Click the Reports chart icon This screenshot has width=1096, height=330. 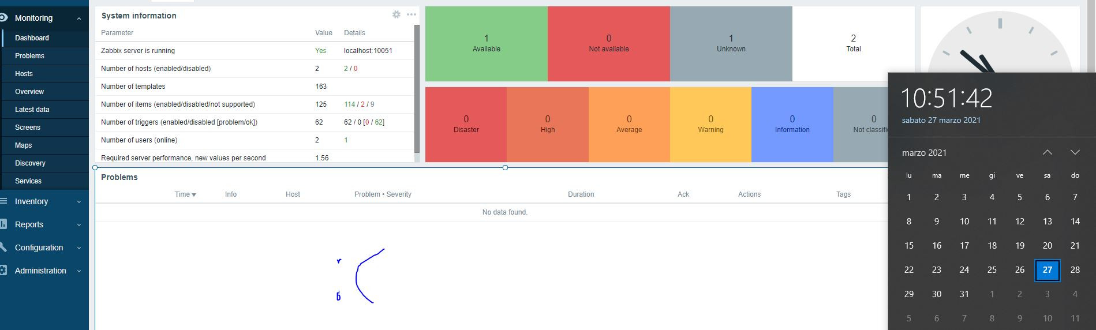click(3, 224)
